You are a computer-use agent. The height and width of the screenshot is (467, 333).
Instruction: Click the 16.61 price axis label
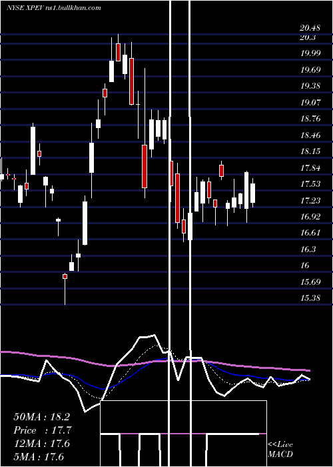(x=310, y=233)
